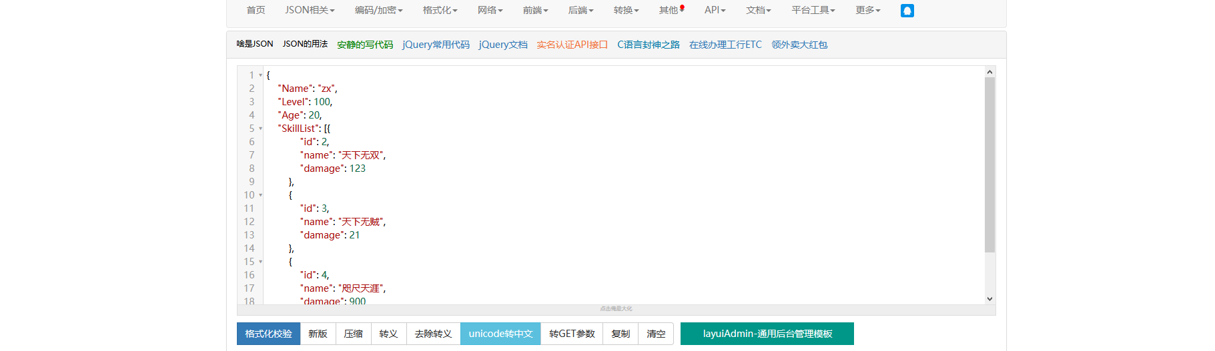Open the 在线办理工行ETC link

pos(725,45)
